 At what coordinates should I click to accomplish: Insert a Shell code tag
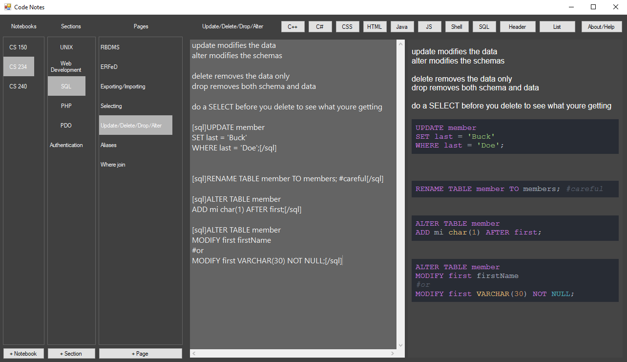point(457,27)
